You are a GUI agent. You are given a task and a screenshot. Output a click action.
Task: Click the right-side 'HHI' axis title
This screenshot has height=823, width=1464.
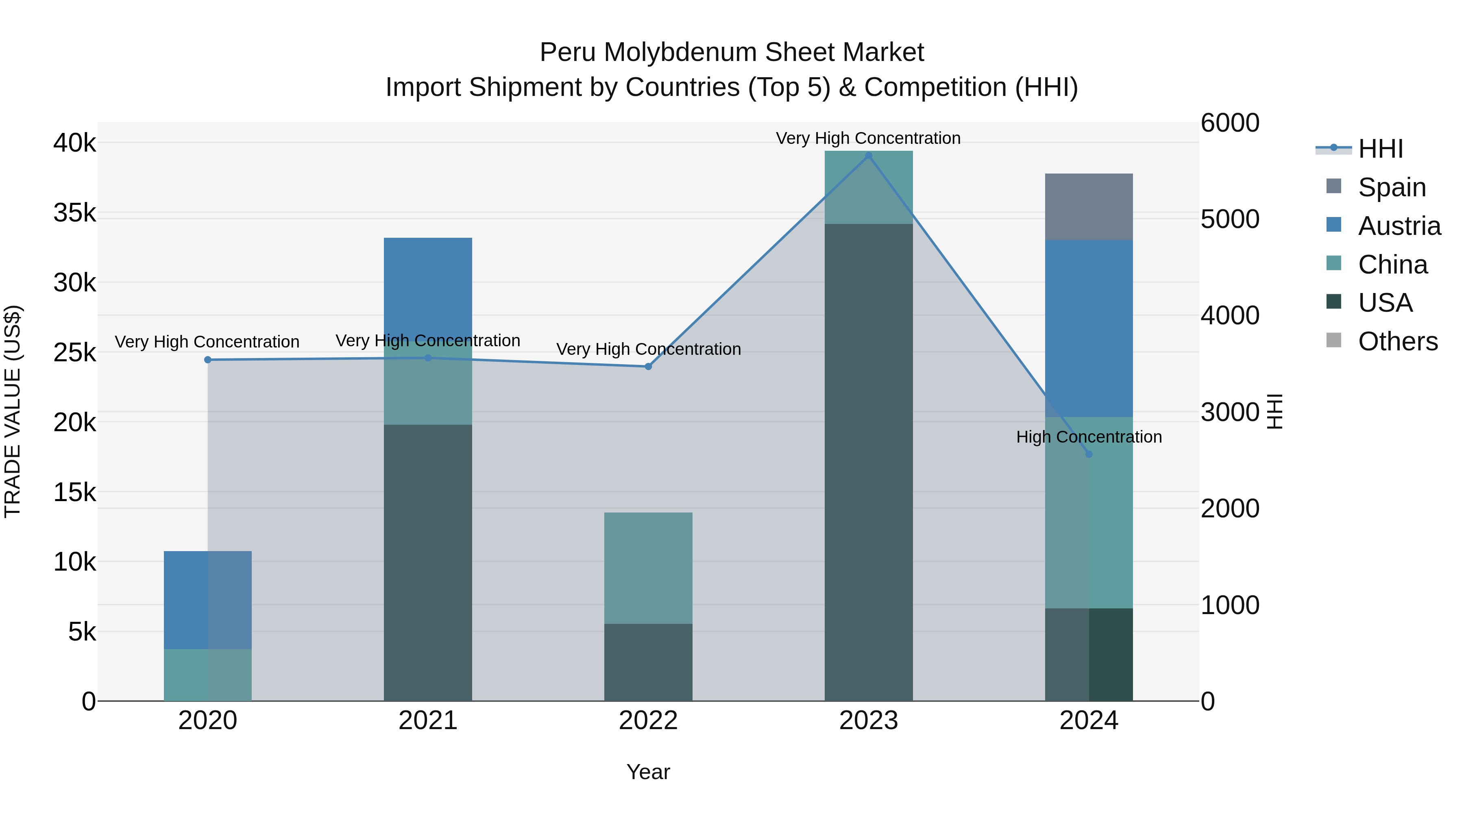pos(1275,411)
